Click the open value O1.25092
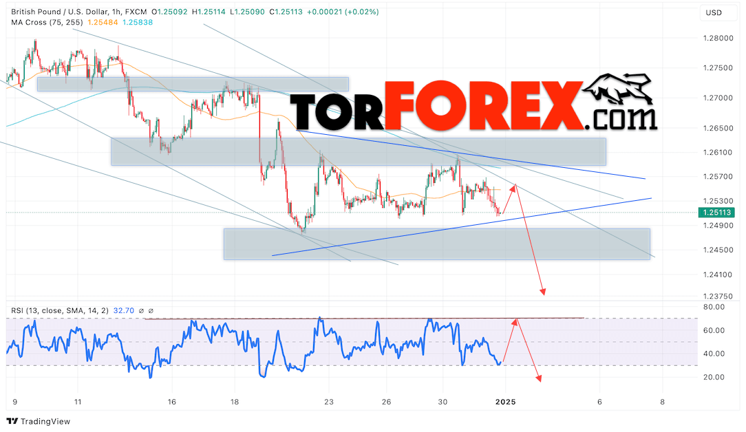This screenshot has width=746, height=432. [x=171, y=12]
